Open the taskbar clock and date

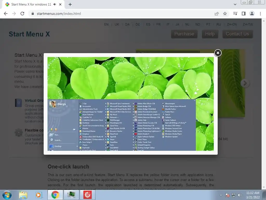point(253,195)
